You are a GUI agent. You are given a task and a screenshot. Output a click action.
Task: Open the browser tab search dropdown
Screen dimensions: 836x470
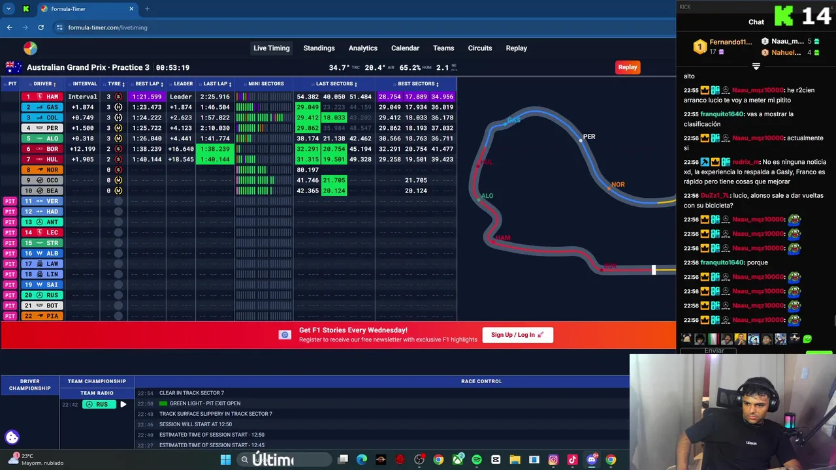pyautogui.click(x=8, y=9)
